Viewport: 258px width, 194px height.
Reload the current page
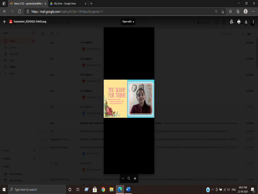tap(20, 11)
